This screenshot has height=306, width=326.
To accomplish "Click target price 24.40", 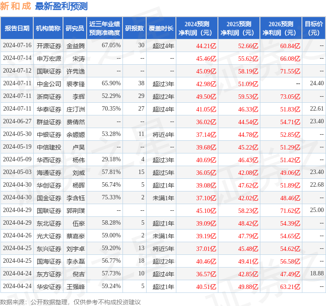I will [x=317, y=83].
